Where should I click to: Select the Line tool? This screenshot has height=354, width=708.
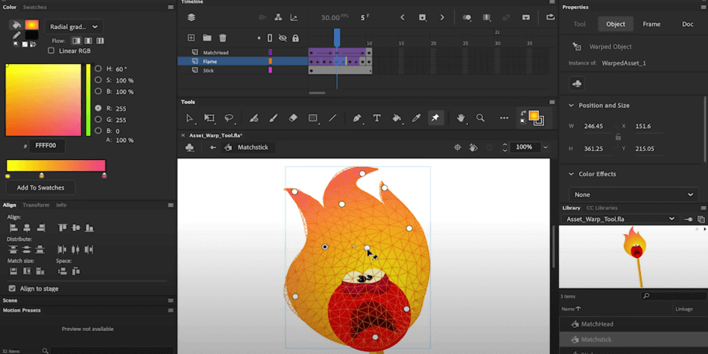coord(332,118)
